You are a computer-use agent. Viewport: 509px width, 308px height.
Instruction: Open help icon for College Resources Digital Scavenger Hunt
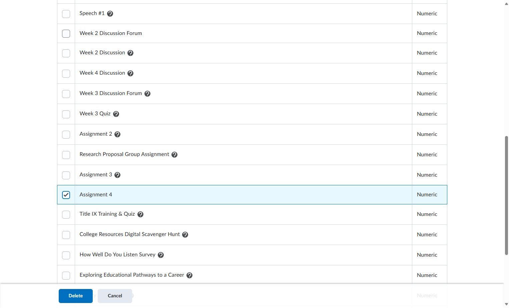click(x=185, y=235)
